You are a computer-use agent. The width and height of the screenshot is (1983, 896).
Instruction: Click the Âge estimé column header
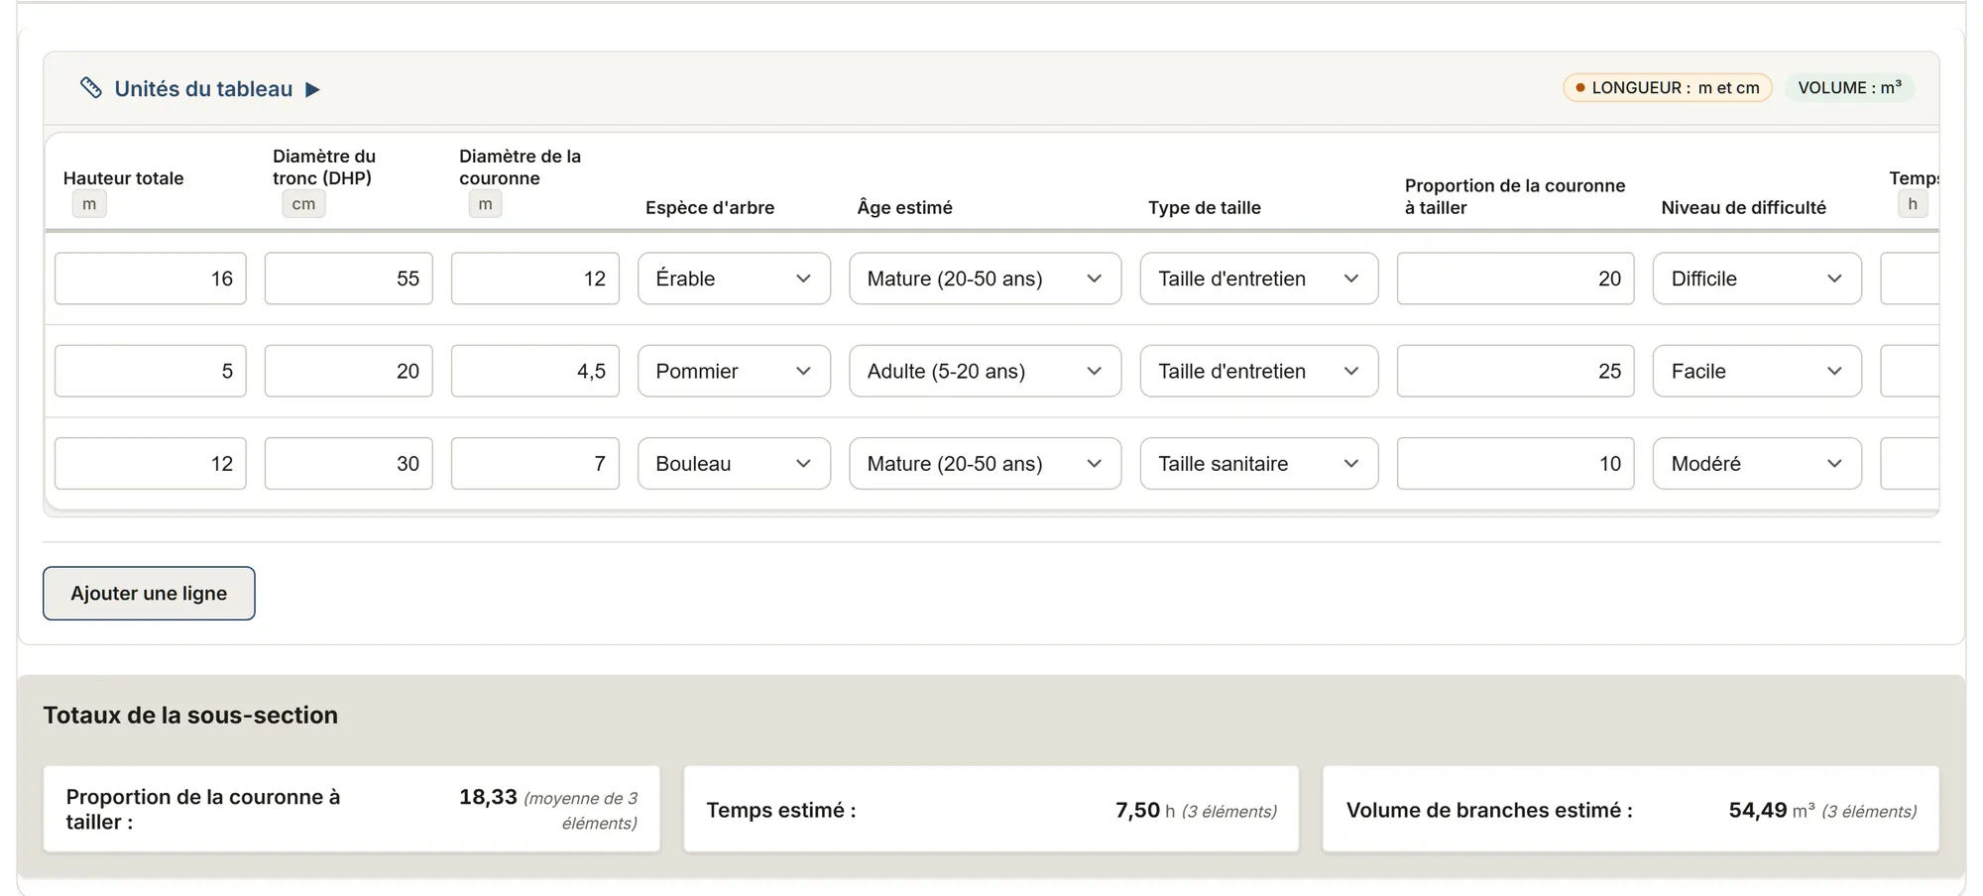click(x=905, y=207)
